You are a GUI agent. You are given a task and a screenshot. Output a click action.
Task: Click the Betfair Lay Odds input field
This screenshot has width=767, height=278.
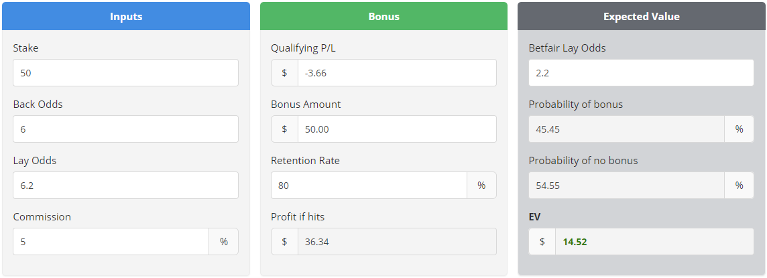[641, 73]
